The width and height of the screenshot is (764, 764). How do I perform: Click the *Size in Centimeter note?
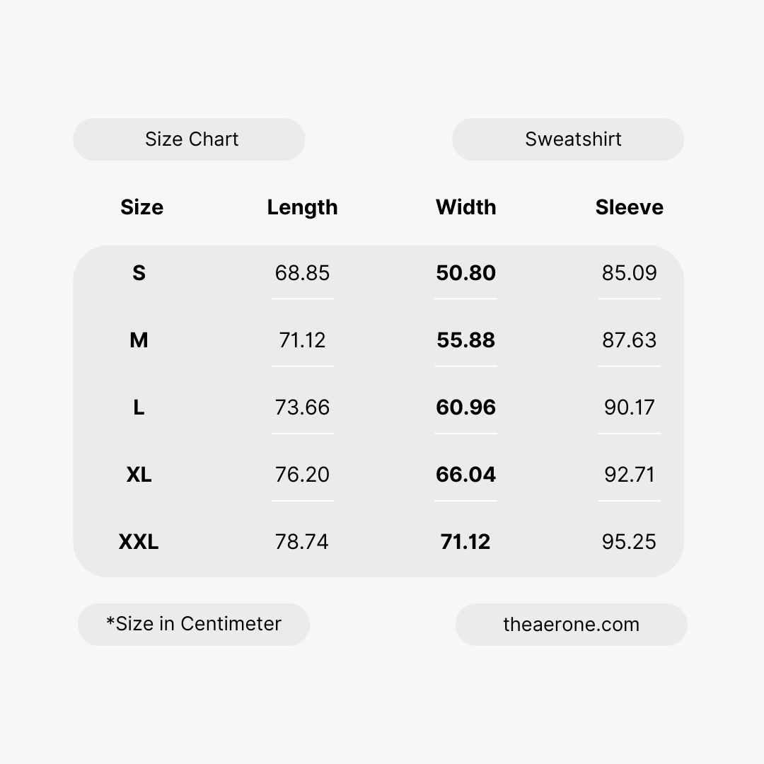pos(194,624)
